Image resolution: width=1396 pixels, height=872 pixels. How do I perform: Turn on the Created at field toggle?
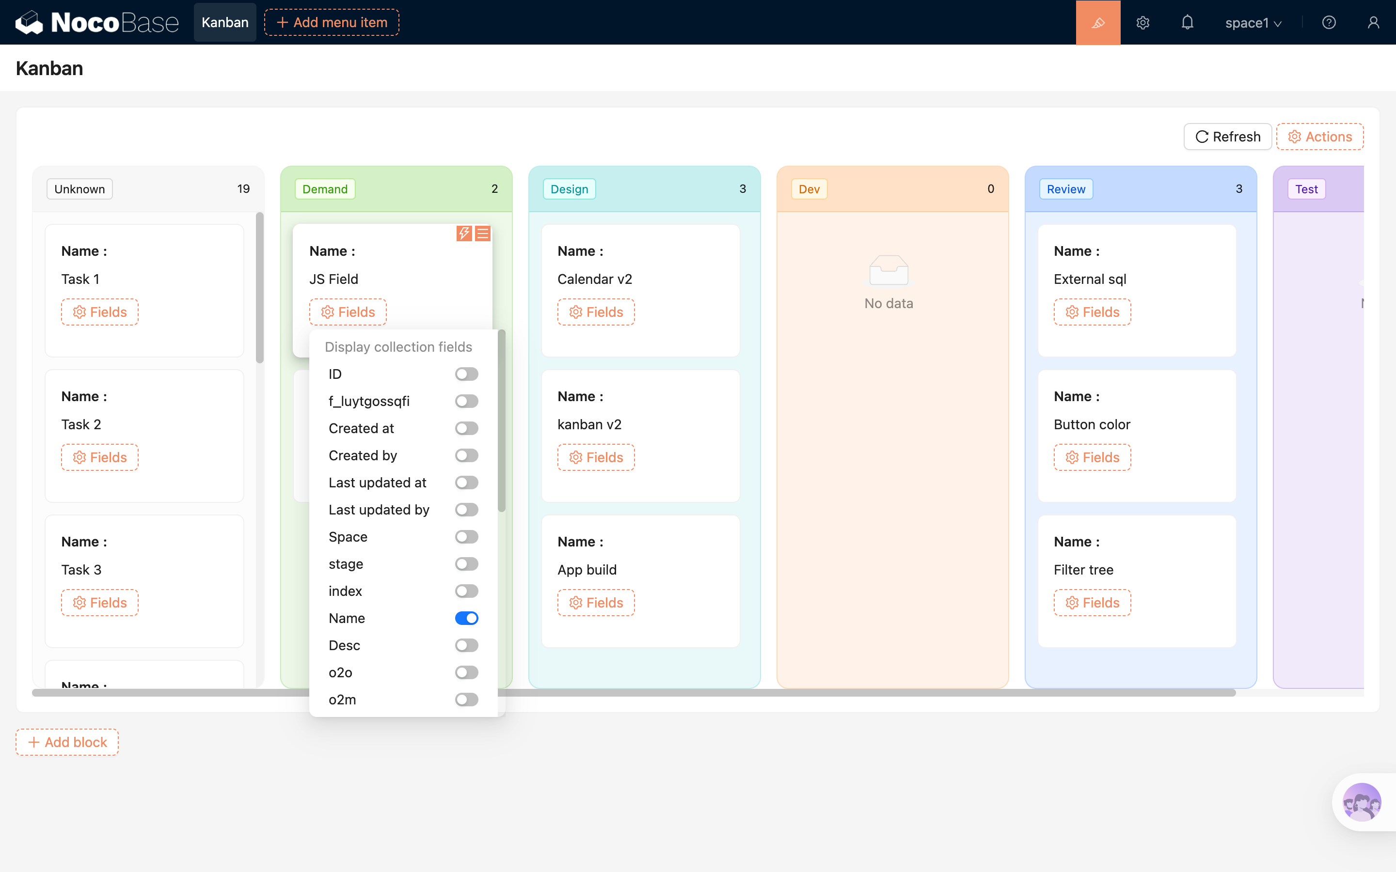(x=466, y=428)
